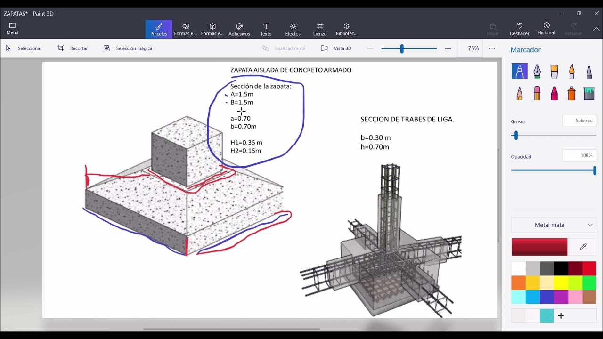
Task: Open the Efectos tab
Action: (x=293, y=29)
